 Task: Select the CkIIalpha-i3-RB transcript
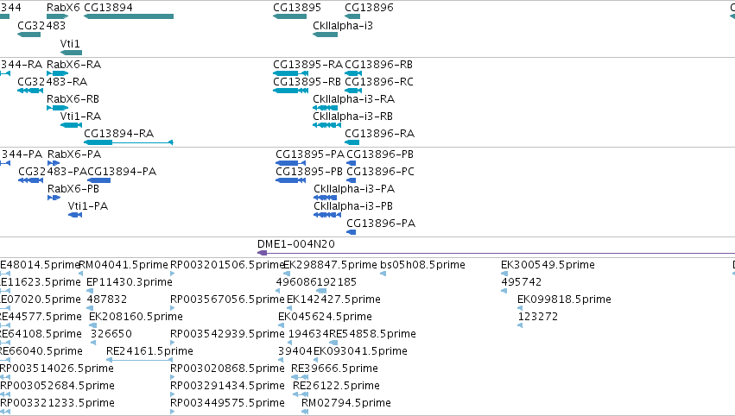pos(326,125)
